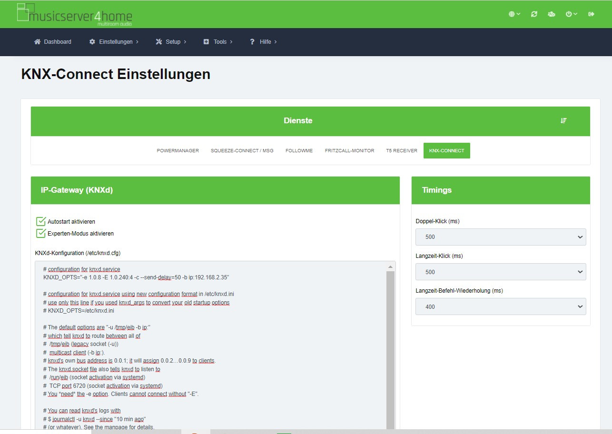
Task: Click the line '# You *need* the -e option'
Action: point(121,394)
